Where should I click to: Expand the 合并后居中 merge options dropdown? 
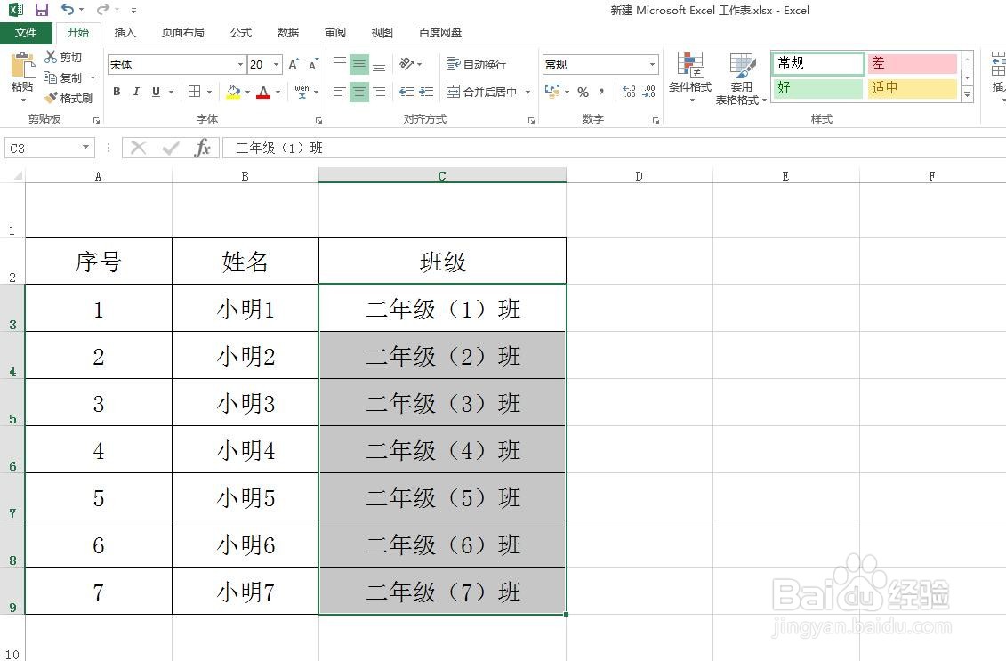(x=527, y=92)
